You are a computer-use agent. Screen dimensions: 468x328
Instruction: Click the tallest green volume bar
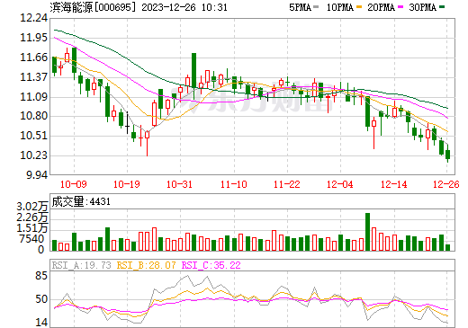point(367,232)
